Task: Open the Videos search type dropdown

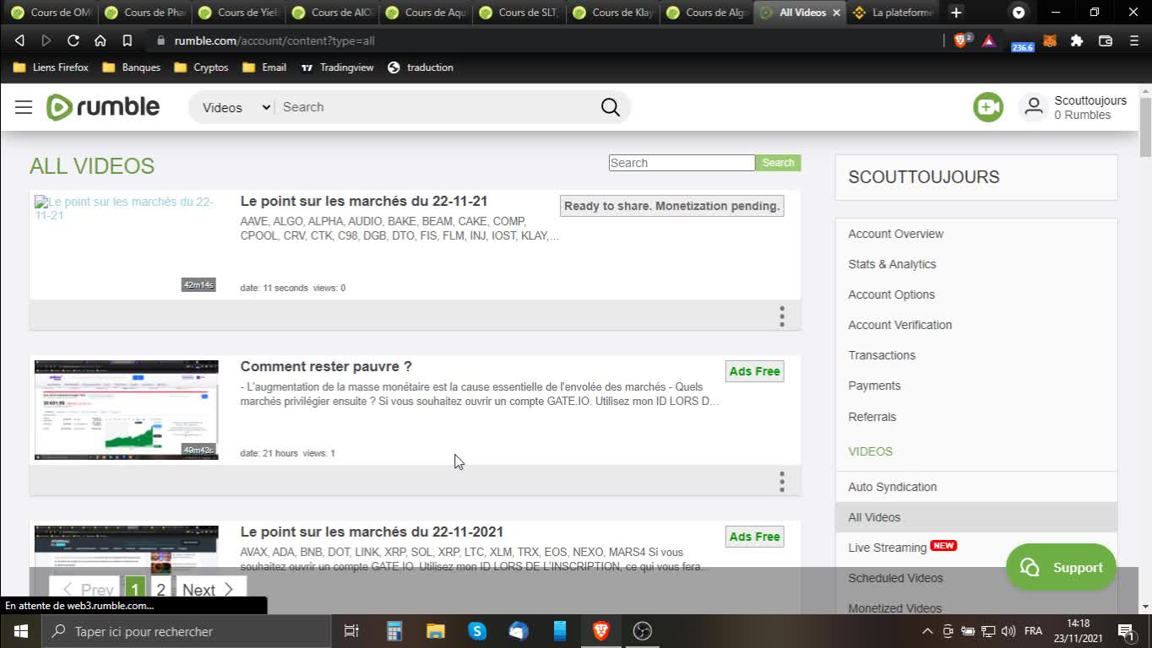Action: click(x=236, y=107)
